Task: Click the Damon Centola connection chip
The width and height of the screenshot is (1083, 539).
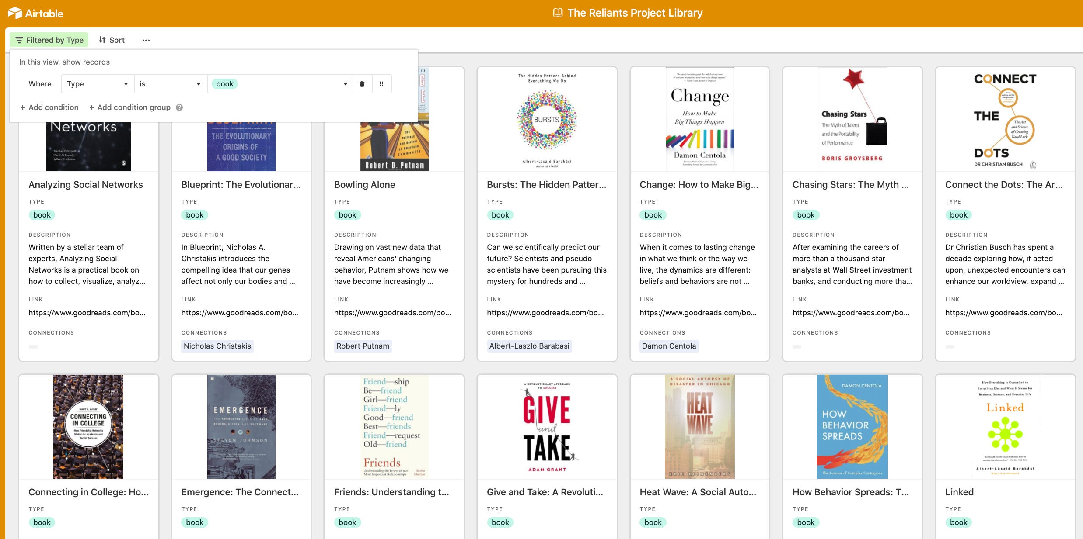Action: 669,346
